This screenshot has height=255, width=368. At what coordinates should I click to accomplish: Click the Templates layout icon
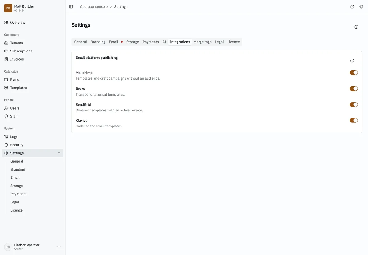coord(6,88)
